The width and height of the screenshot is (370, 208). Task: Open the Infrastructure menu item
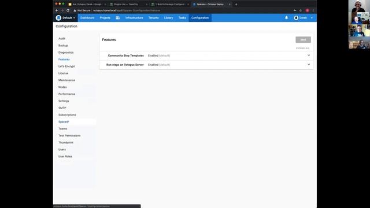pyautogui.click(x=134, y=18)
